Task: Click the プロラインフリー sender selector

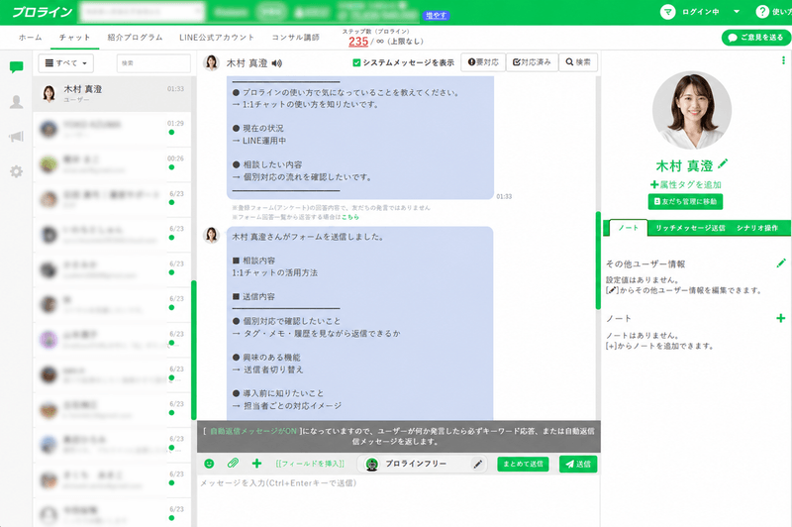Action: click(423, 464)
